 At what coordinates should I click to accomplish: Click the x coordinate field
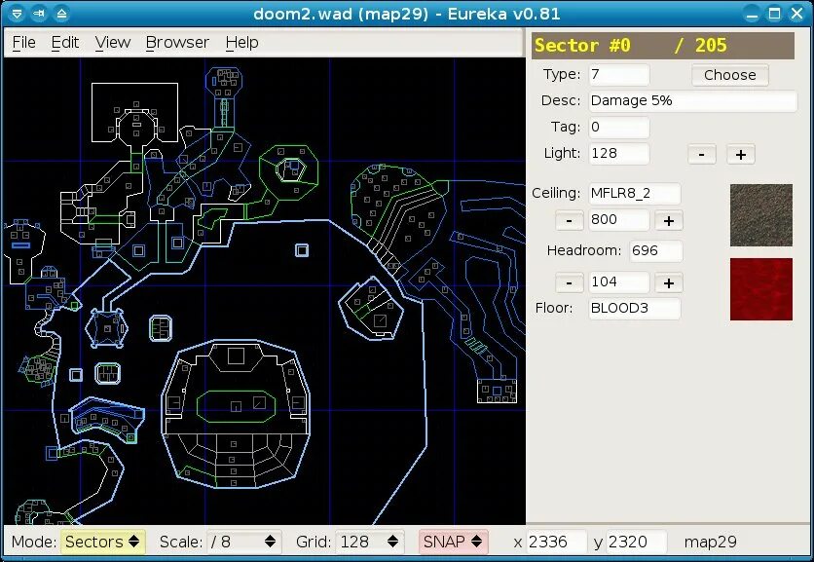pyautogui.click(x=557, y=542)
